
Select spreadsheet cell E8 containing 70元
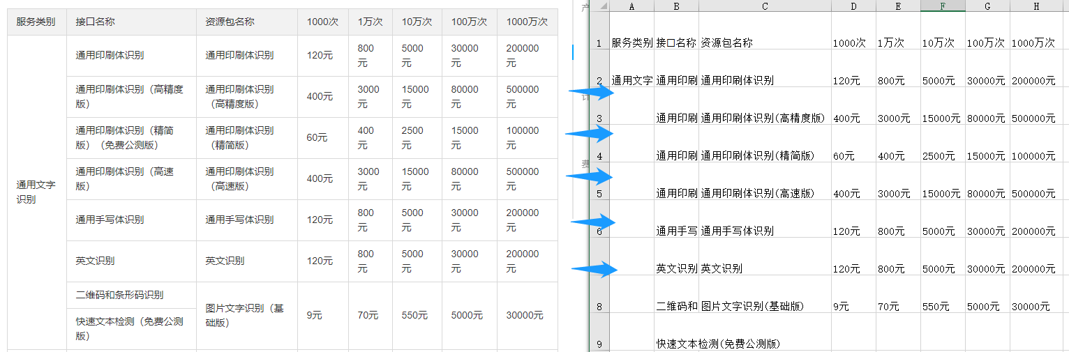click(x=898, y=295)
